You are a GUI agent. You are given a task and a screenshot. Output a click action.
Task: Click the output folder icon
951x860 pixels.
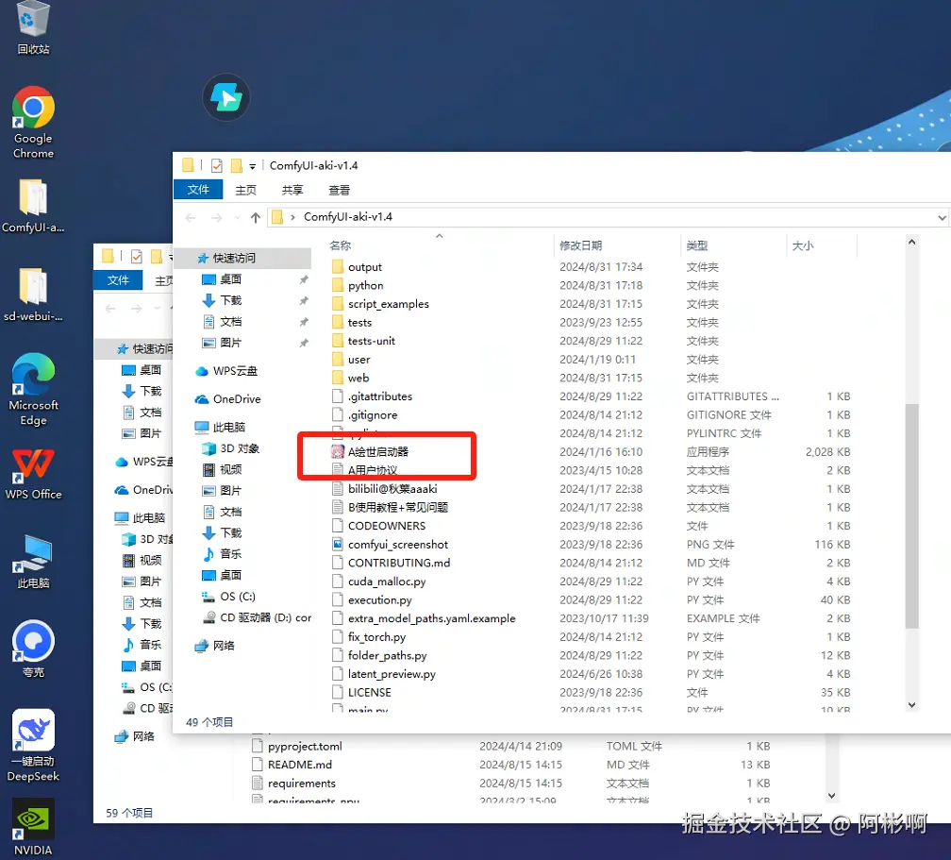coord(338,267)
